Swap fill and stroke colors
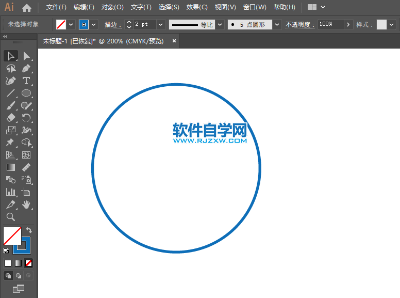 pyautogui.click(x=29, y=230)
